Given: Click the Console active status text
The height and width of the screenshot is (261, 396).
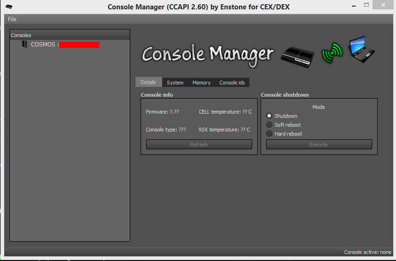Looking at the screenshot, I should [x=367, y=252].
